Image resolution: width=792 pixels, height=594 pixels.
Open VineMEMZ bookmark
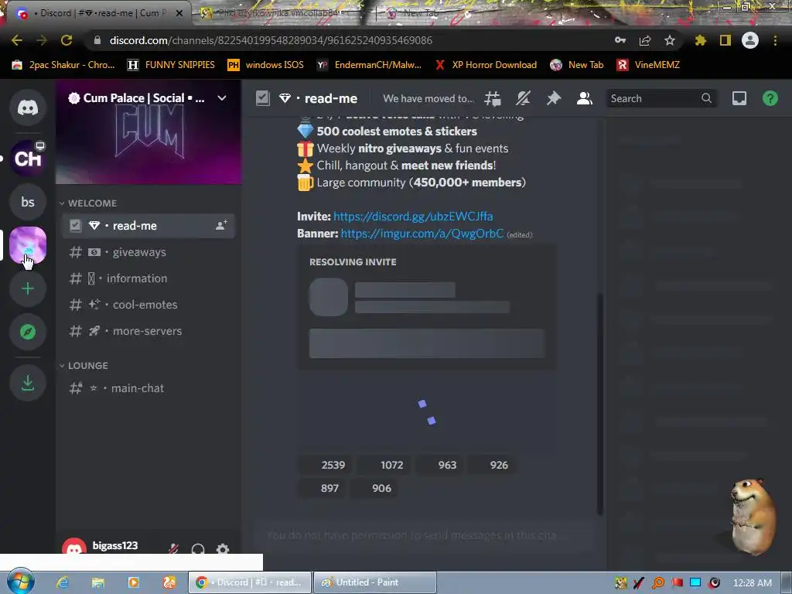point(649,65)
